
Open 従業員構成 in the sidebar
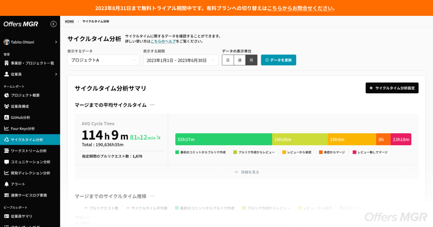pos(19,106)
